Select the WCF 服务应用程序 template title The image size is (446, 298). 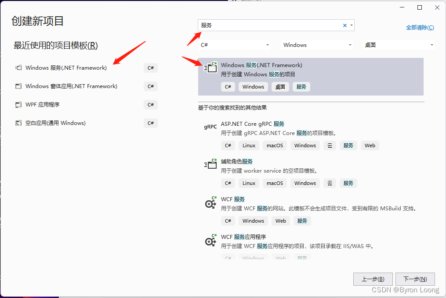243,237
